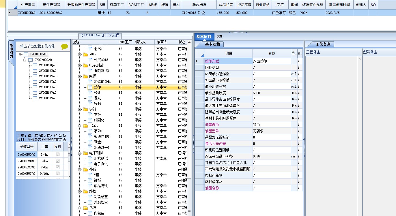
Task: Click the 2V00H6WRA0 tree node icon
Action: (x=35, y=71)
